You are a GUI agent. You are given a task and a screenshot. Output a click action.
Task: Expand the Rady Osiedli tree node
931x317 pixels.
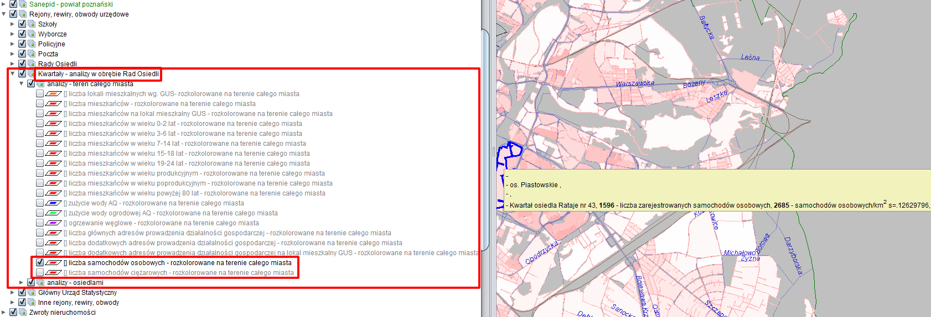13,64
